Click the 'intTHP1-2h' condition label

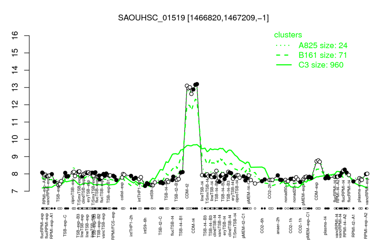[x=131, y=226]
